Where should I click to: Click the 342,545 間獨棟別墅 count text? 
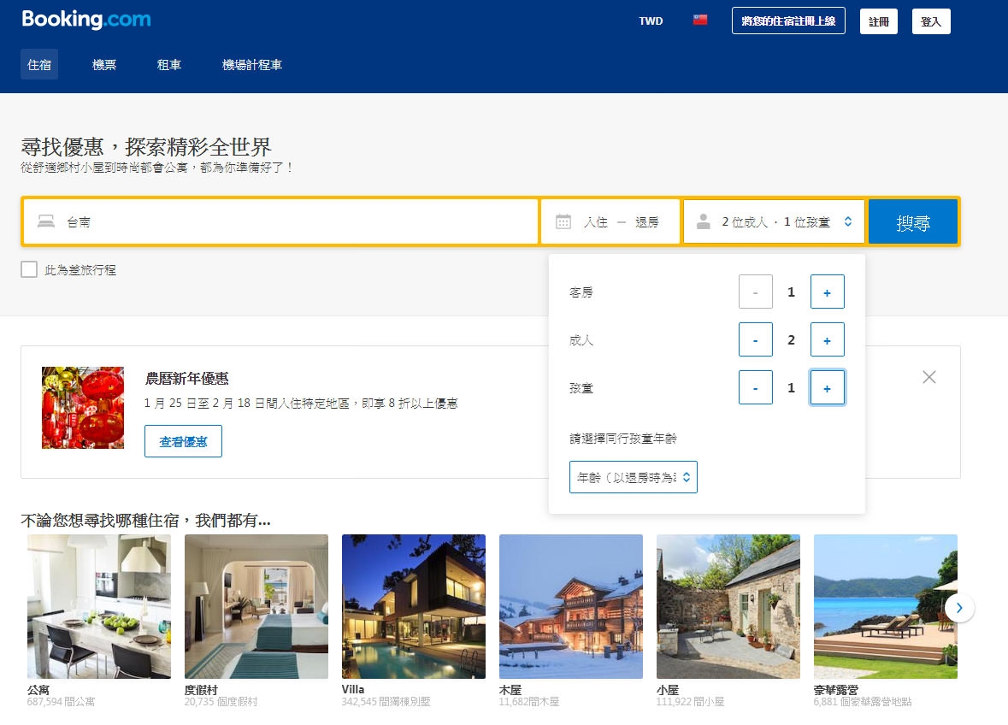tap(386, 702)
